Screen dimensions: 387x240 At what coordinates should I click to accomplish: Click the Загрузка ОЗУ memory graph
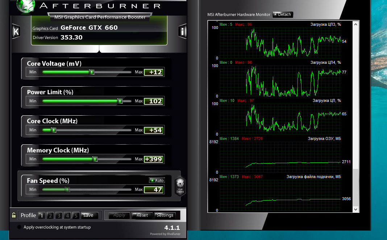[x=280, y=157]
